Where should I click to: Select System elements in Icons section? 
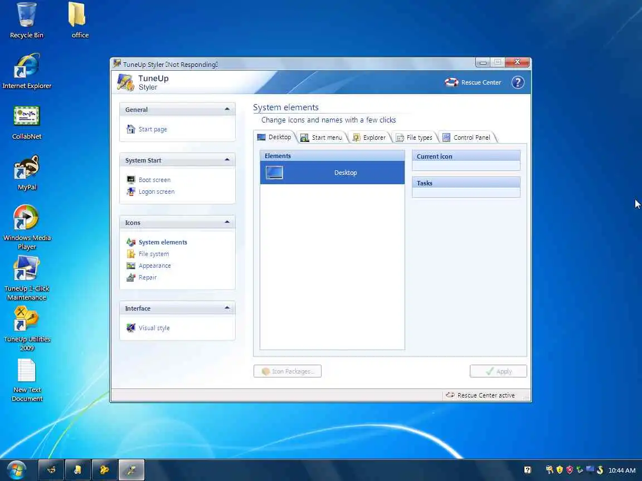(163, 242)
